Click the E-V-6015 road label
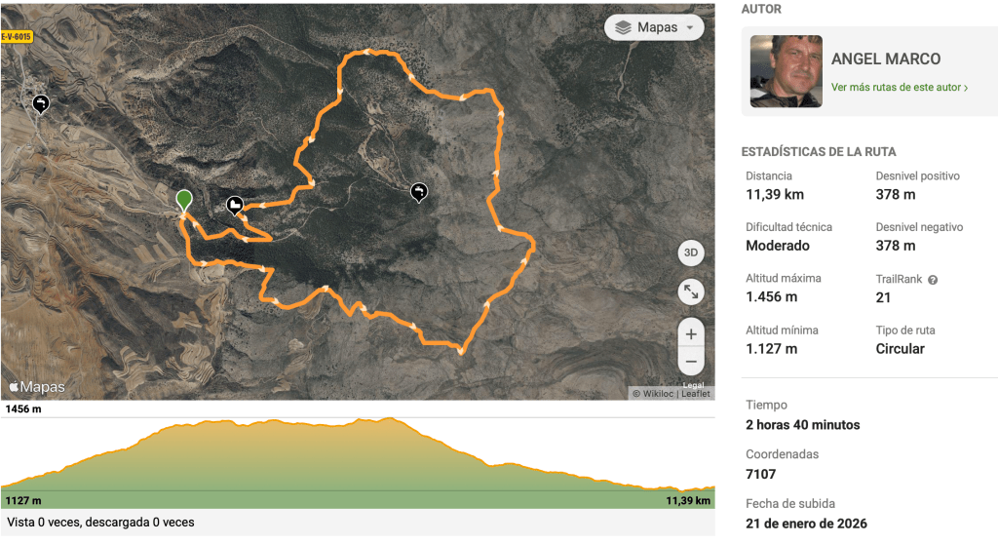 click(x=17, y=36)
